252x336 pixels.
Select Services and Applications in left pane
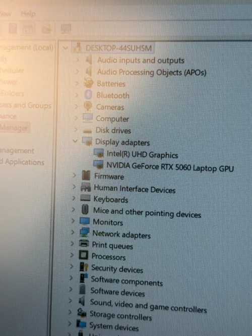22,162
